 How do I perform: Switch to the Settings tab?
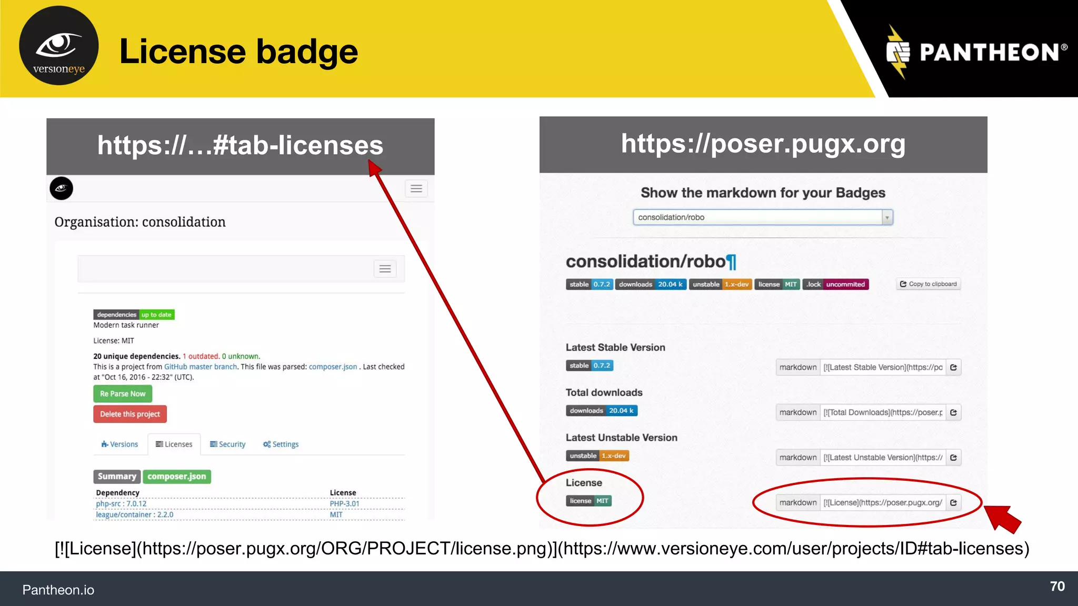[281, 445]
